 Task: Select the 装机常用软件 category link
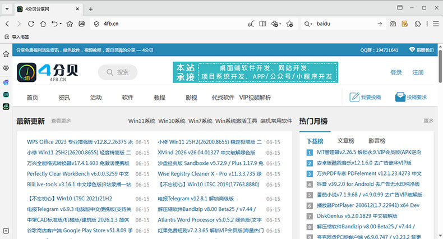coord(276,121)
